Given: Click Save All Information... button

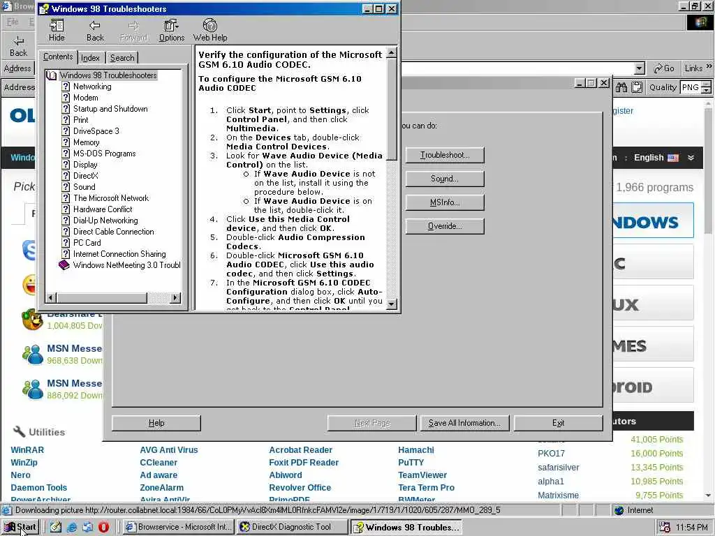Looking at the screenshot, I should (x=464, y=423).
